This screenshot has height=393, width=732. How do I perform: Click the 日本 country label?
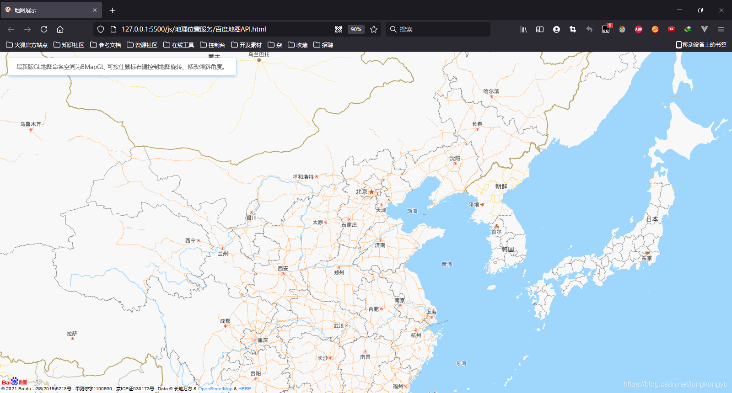(652, 219)
